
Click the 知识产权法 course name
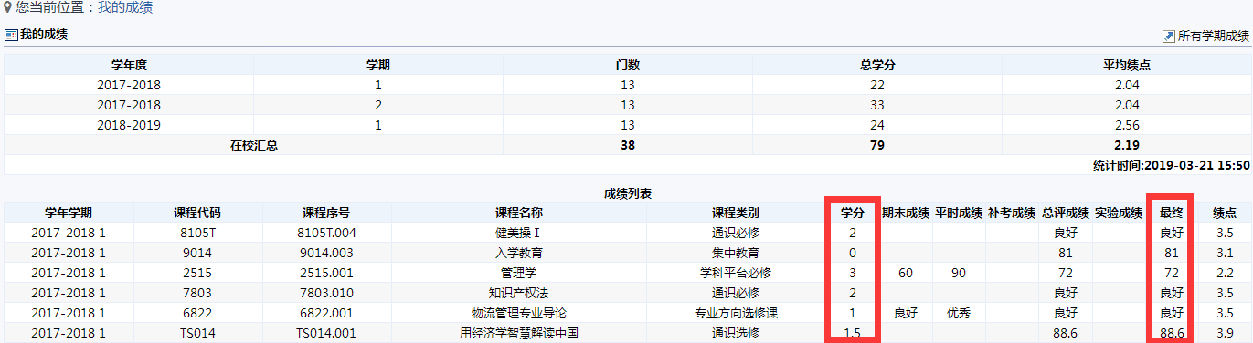click(x=518, y=293)
